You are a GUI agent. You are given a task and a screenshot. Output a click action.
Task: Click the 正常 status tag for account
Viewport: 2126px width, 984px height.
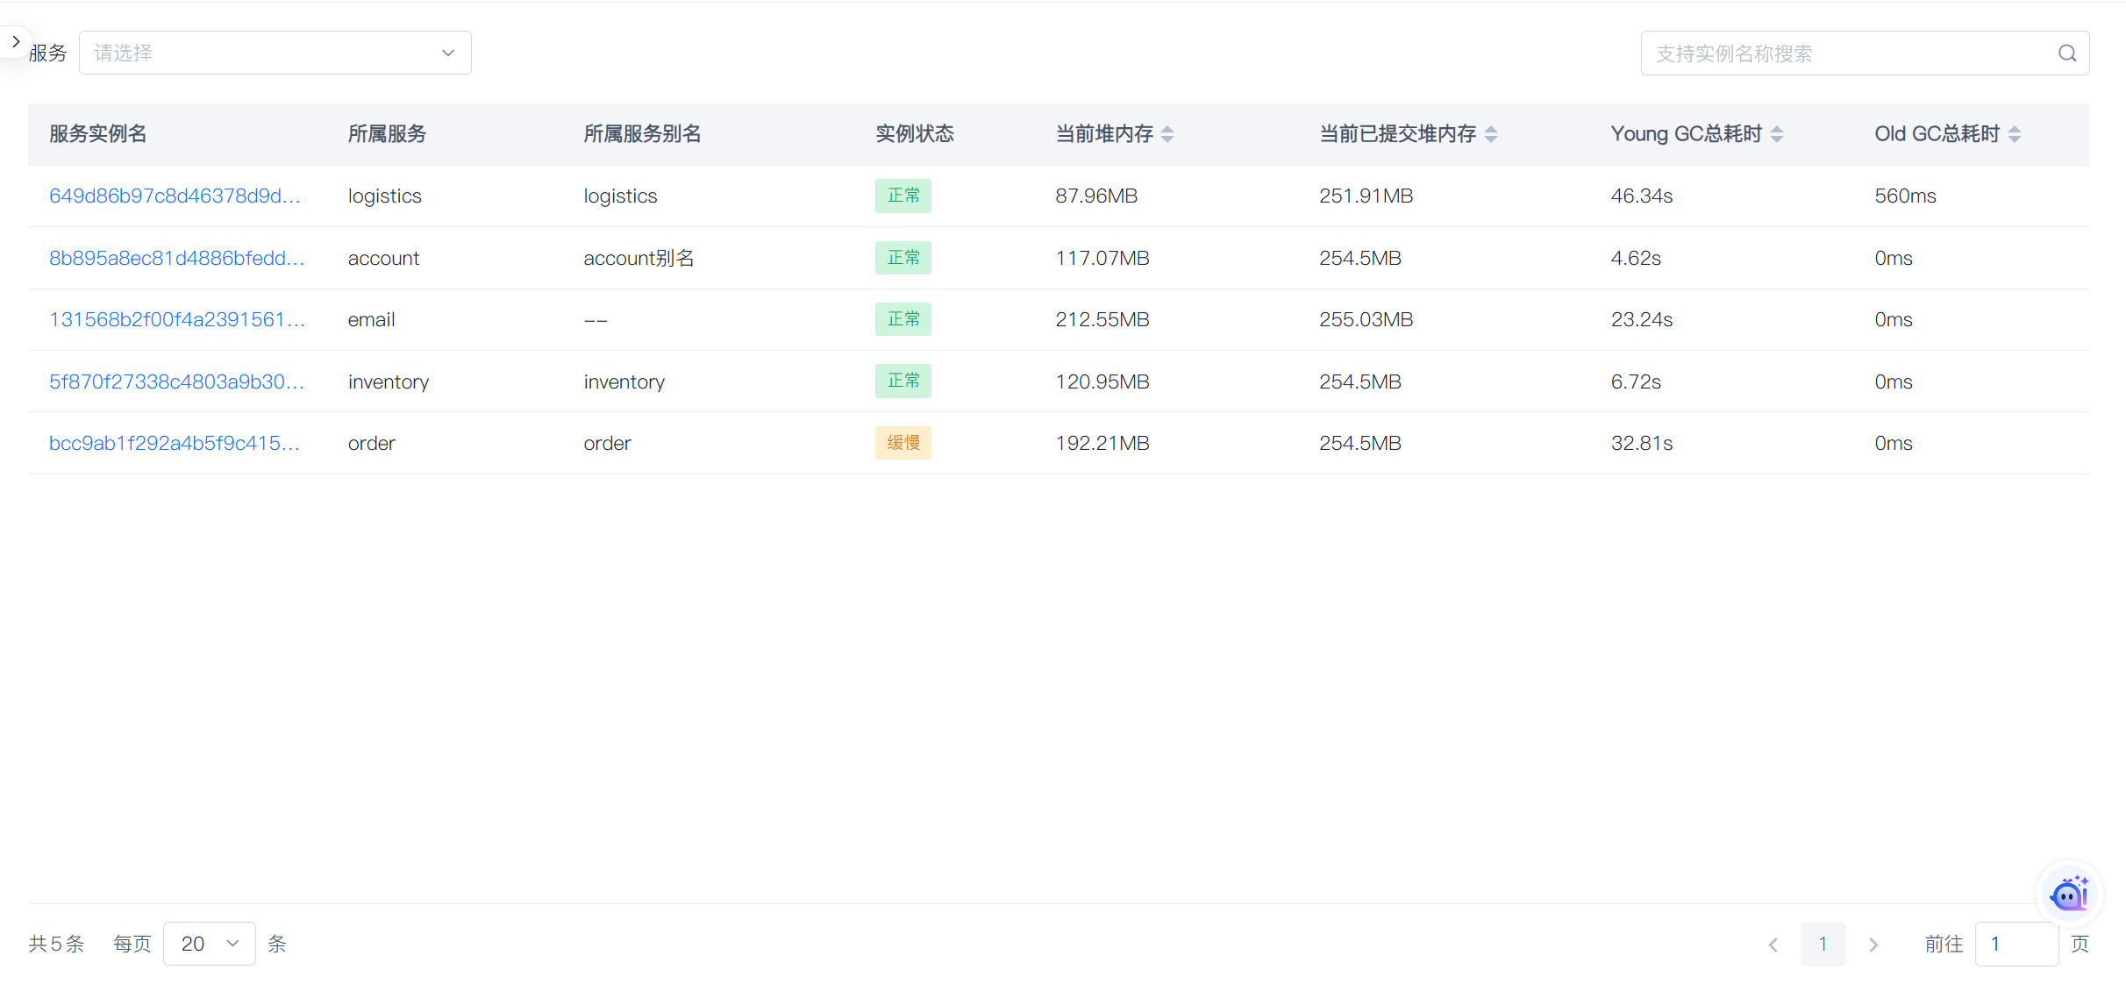point(903,258)
